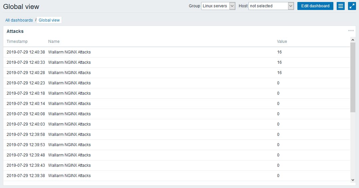The height and width of the screenshot is (188, 359).
Task: Select the Wallarm NGINX Attacks entry at 12:39:58
Action: (x=69, y=135)
